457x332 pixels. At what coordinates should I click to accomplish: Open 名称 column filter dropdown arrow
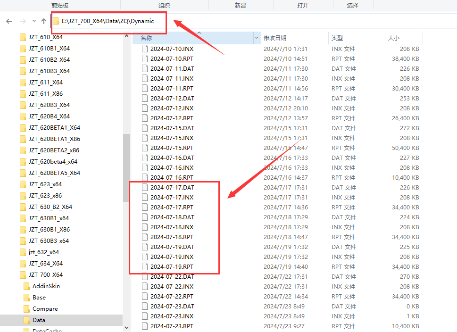(257, 38)
